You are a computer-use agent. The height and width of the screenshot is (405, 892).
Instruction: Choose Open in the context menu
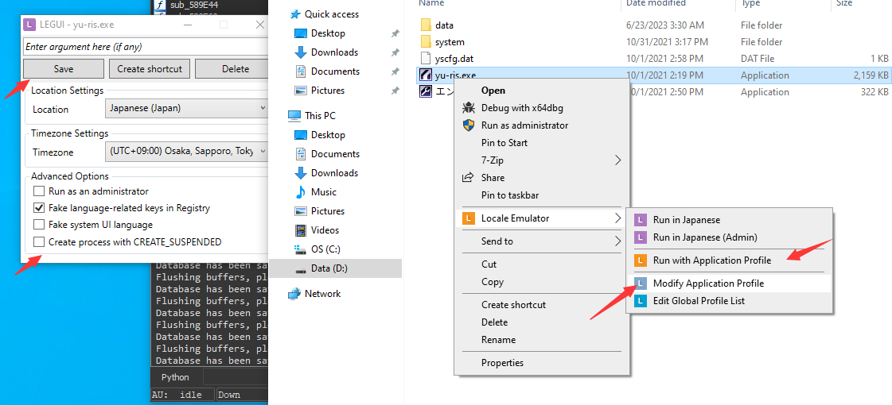coord(493,91)
